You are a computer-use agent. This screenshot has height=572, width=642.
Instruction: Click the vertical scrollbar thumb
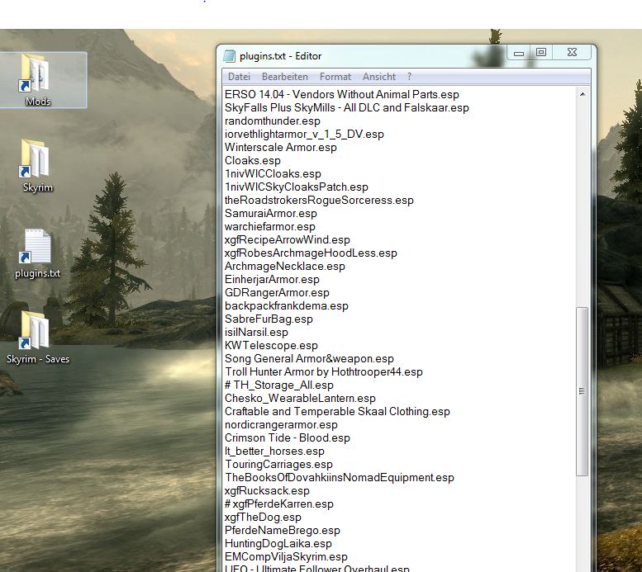[x=582, y=390]
